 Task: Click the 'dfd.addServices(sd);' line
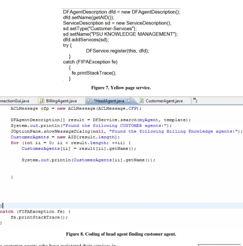coord(86,40)
